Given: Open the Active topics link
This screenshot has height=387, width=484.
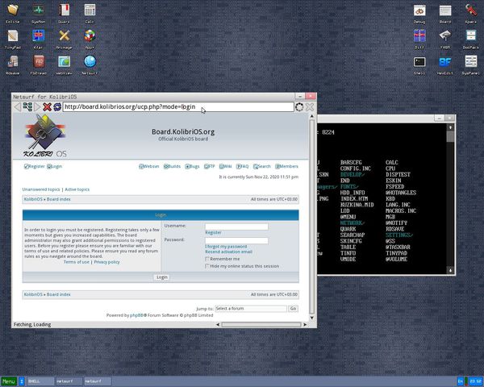Looking at the screenshot, I should click(x=77, y=189).
